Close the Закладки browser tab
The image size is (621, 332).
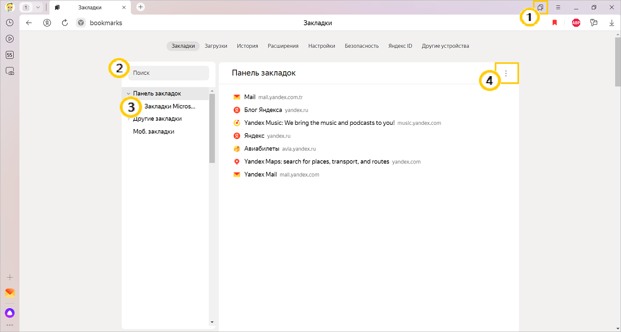point(124,8)
